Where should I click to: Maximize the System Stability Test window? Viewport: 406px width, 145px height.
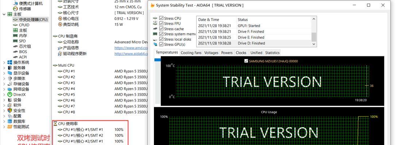pyautogui.click(x=368, y=5)
